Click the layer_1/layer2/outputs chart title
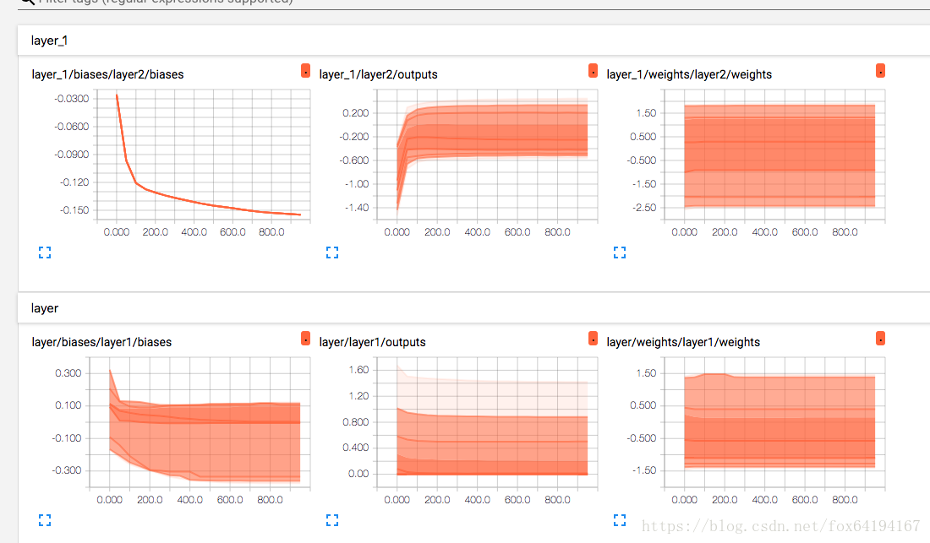 click(x=378, y=74)
